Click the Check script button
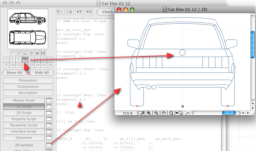 coord(105,12)
